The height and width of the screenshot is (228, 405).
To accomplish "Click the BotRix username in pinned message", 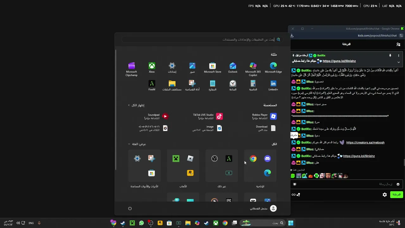I will tap(321, 55).
